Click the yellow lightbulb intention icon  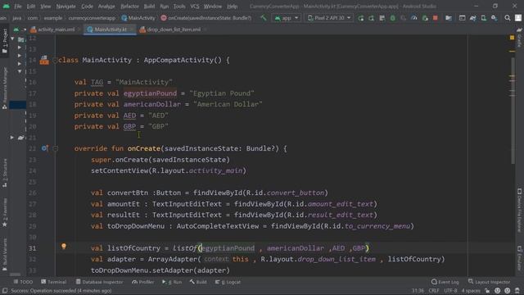tap(64, 247)
